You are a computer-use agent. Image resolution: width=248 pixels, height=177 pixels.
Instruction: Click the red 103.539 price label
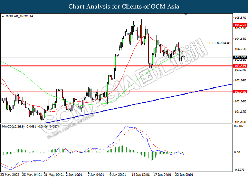coord(240,66)
